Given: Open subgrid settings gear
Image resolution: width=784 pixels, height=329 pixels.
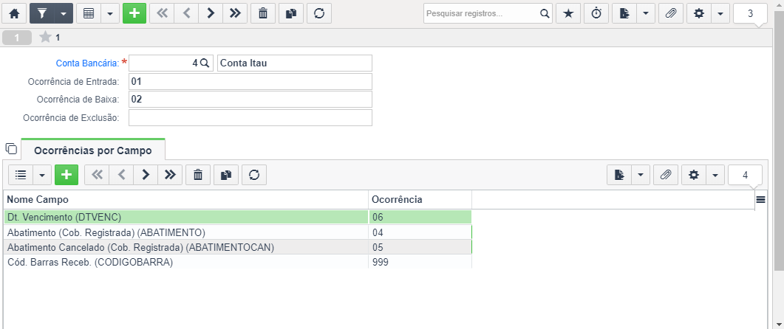Looking at the screenshot, I should 694,175.
